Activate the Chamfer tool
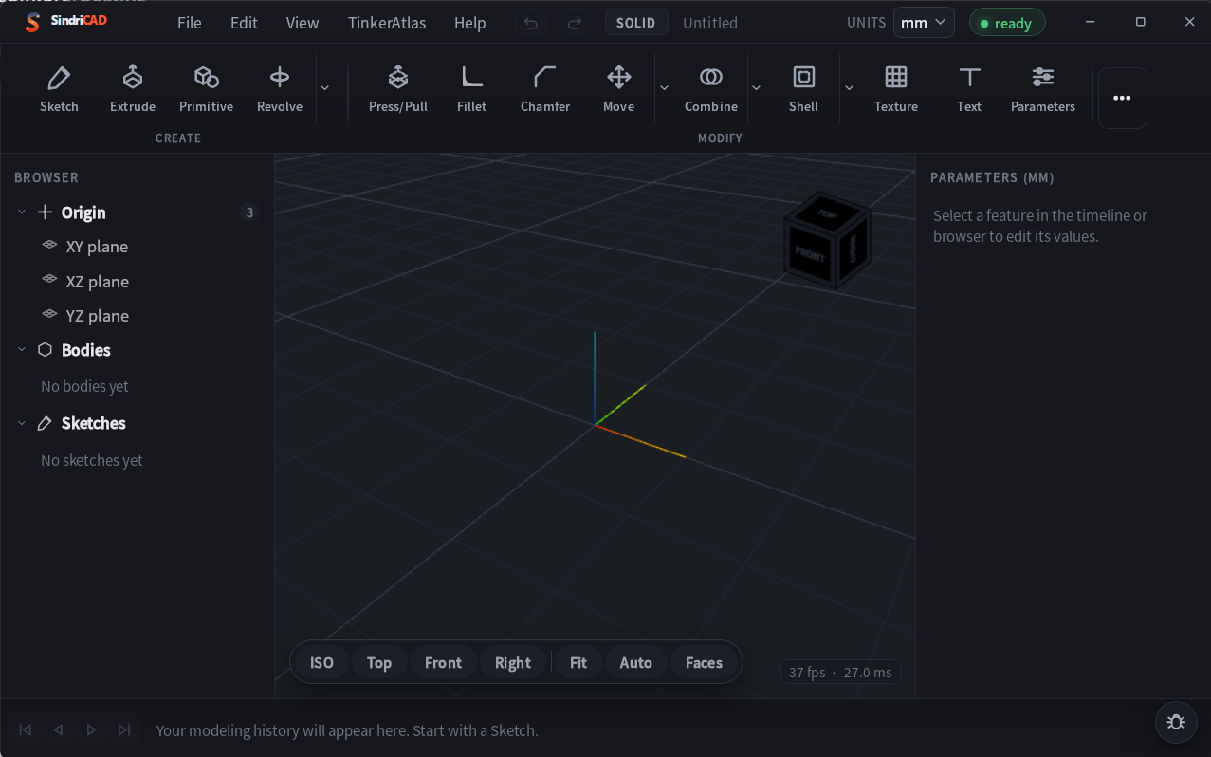 coord(545,90)
